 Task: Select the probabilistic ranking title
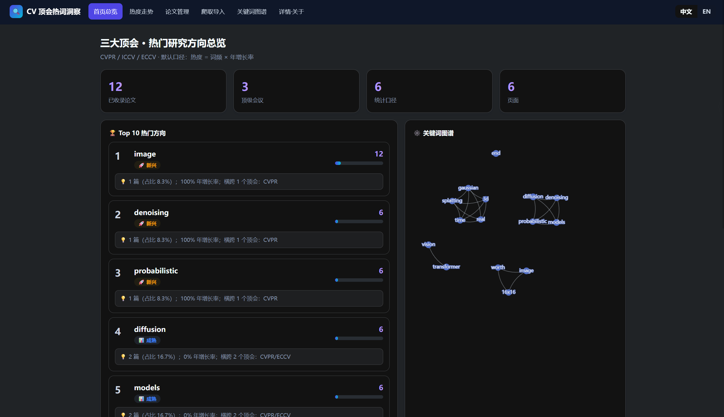coord(156,271)
